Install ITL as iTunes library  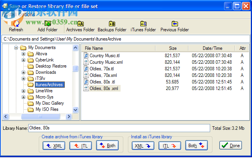pos(170,146)
